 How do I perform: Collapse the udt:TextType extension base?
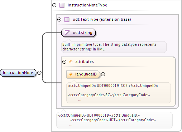[59, 19]
